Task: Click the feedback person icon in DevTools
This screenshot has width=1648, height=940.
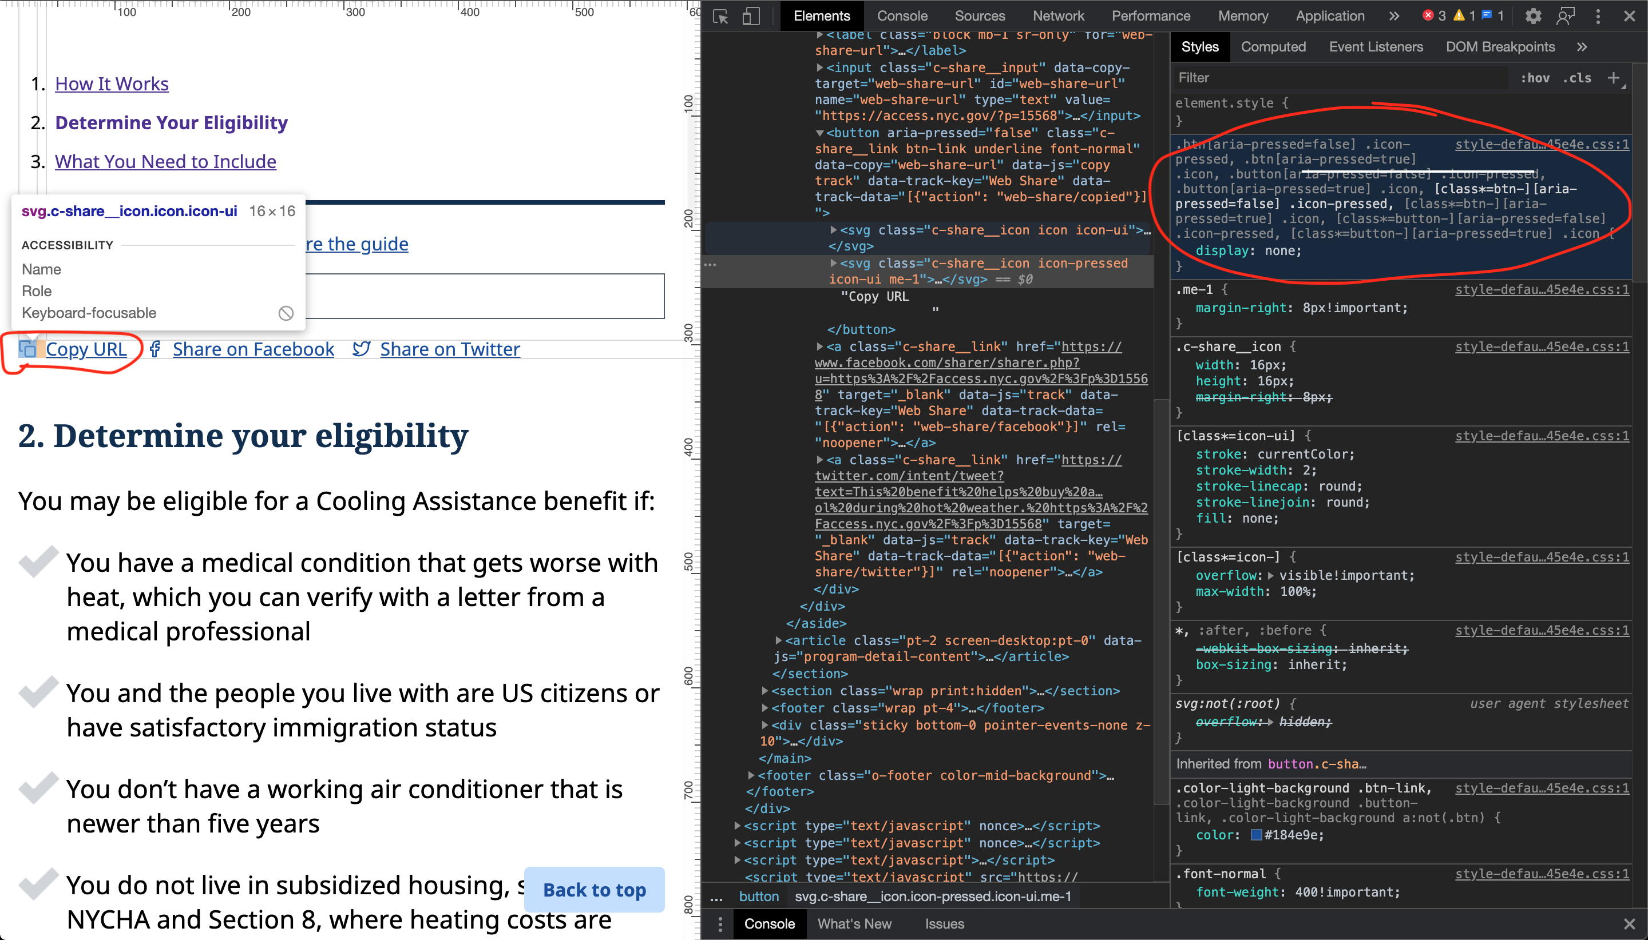Action: [x=1565, y=16]
